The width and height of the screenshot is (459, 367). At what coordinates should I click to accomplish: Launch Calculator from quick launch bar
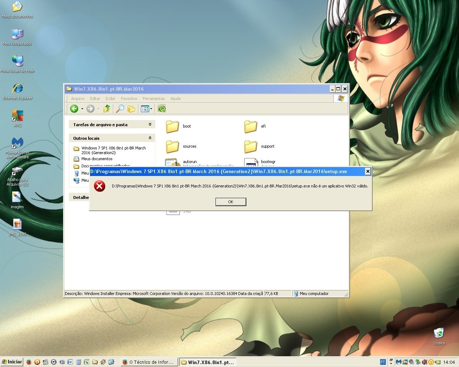click(79, 362)
